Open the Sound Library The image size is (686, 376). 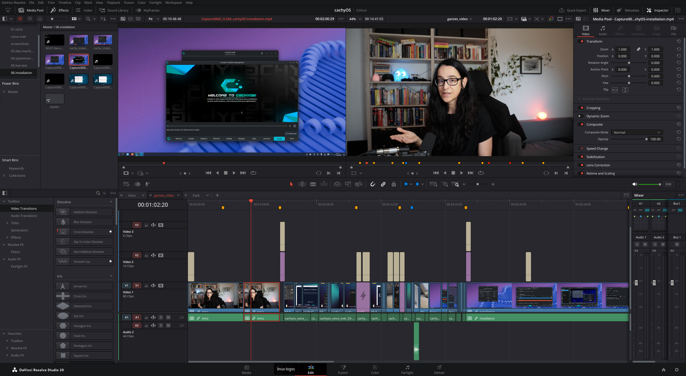[114, 10]
